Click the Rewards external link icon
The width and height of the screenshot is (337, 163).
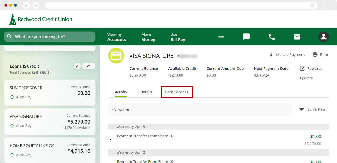click(302, 68)
